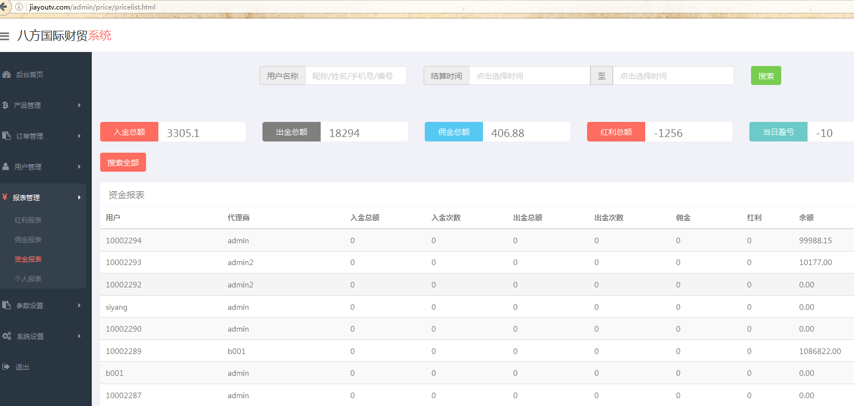Viewport: 854px width, 406px height.
Task: Click the logout icon beside 退出
Action: (x=6, y=367)
